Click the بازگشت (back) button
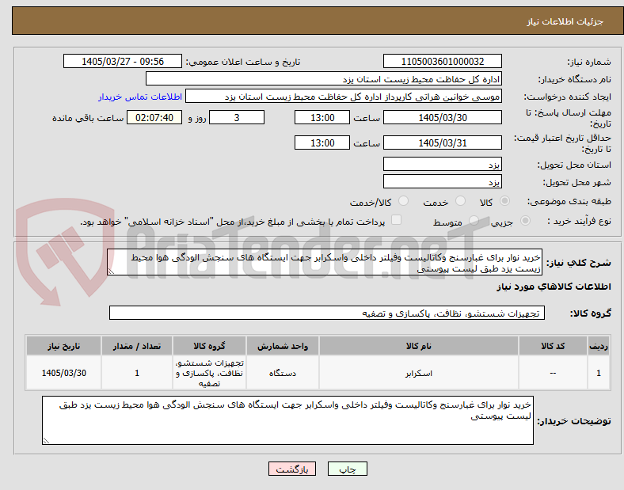624x490 pixels. 292,469
